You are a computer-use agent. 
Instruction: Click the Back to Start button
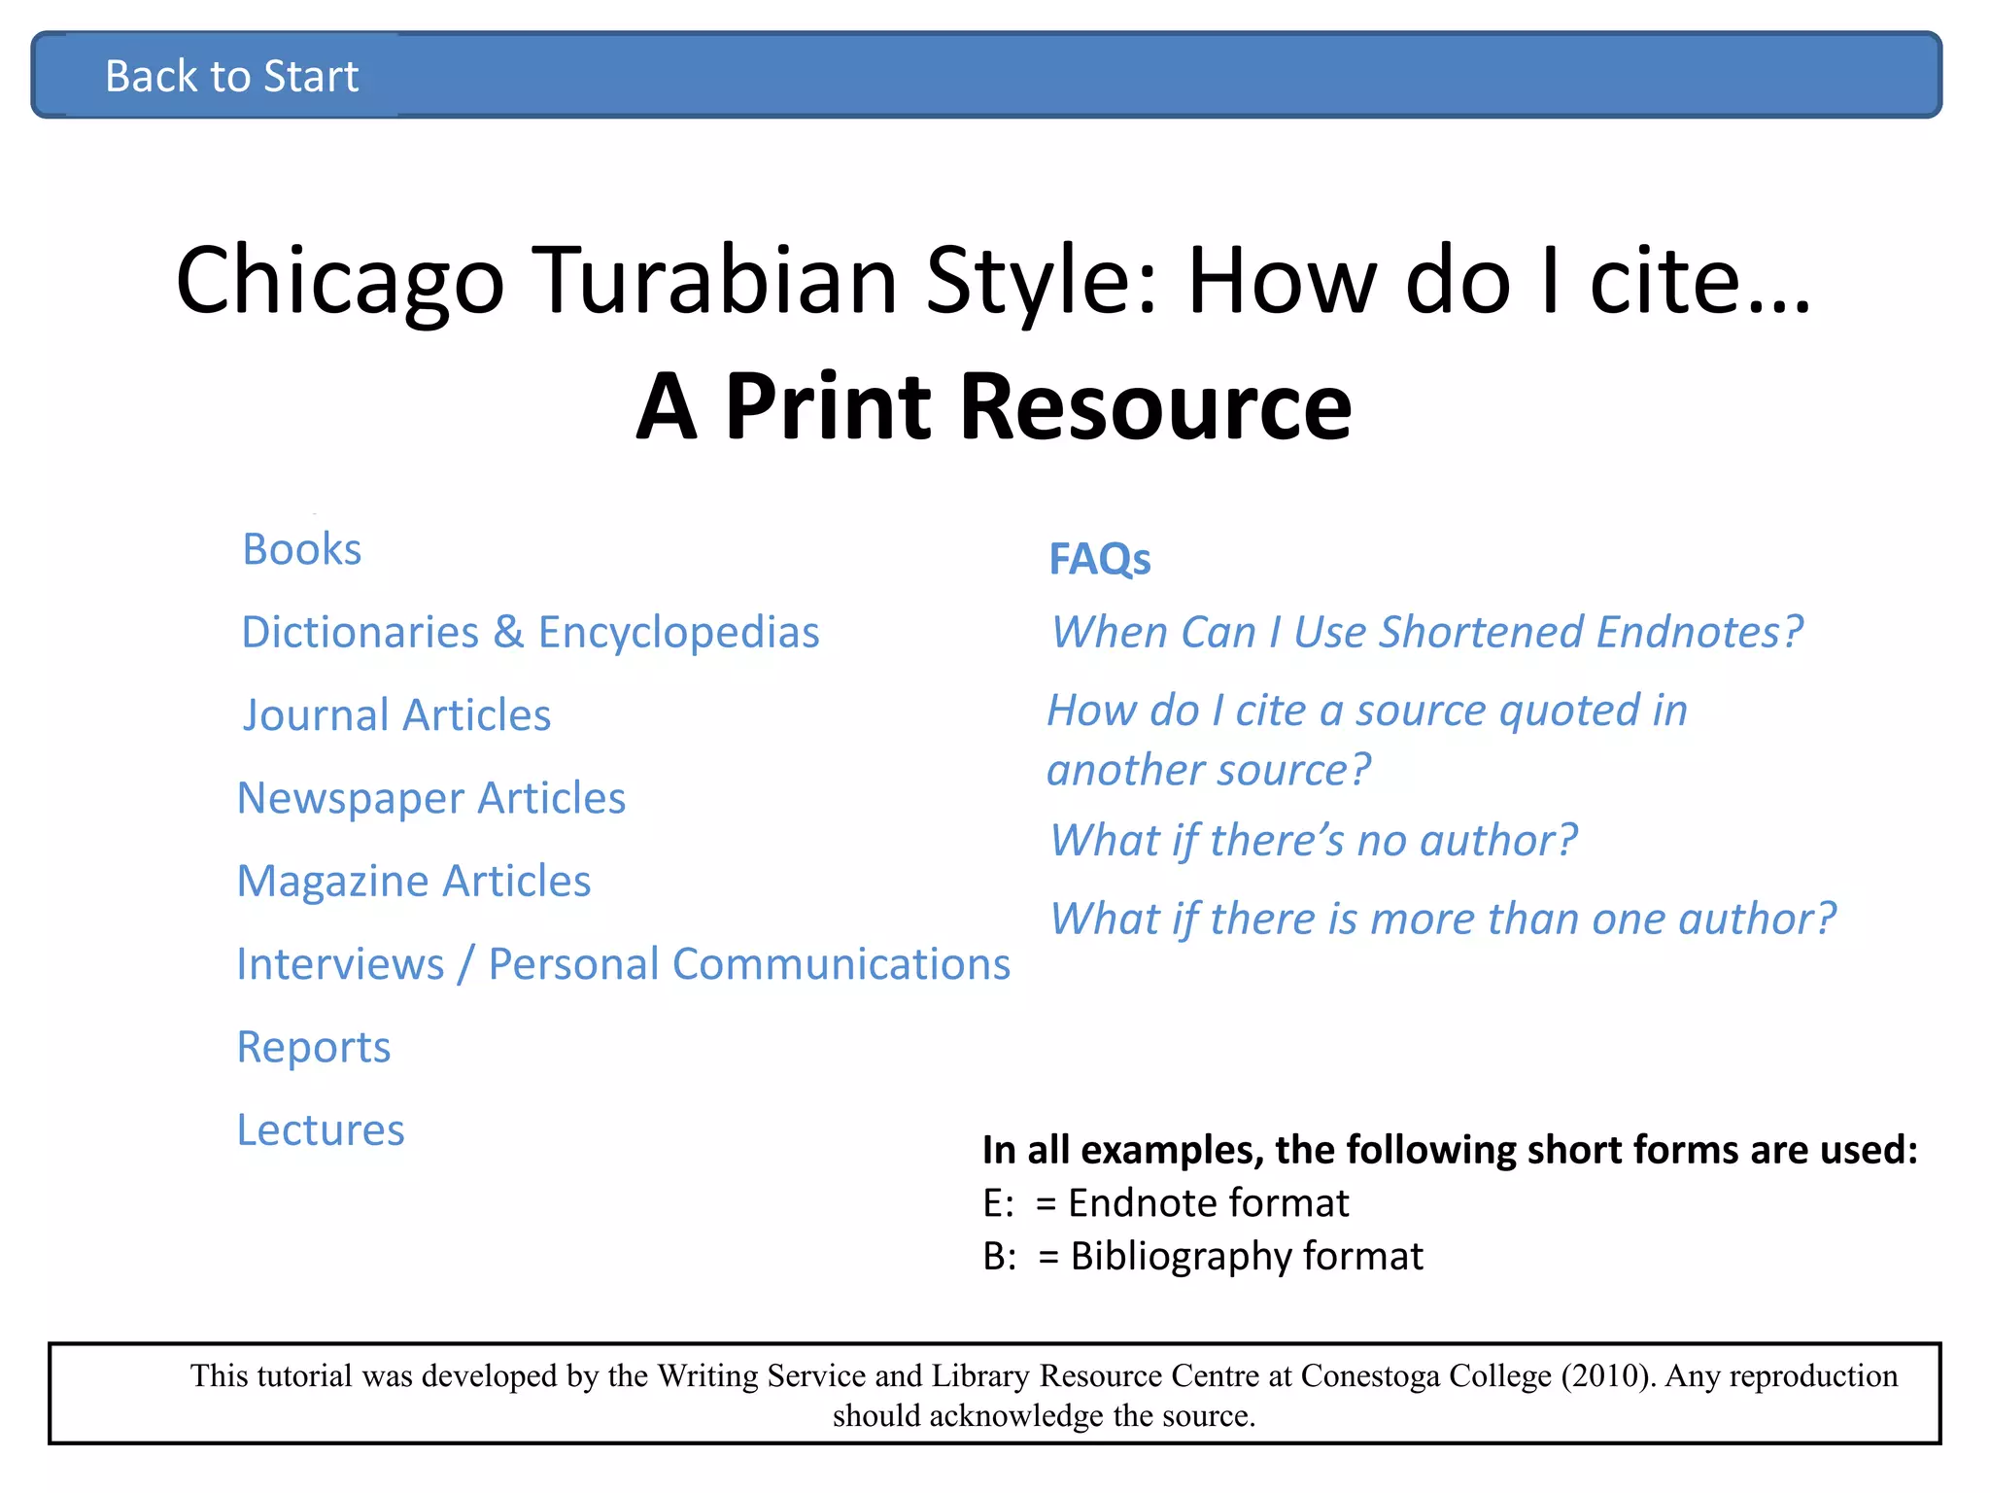[x=231, y=76]
